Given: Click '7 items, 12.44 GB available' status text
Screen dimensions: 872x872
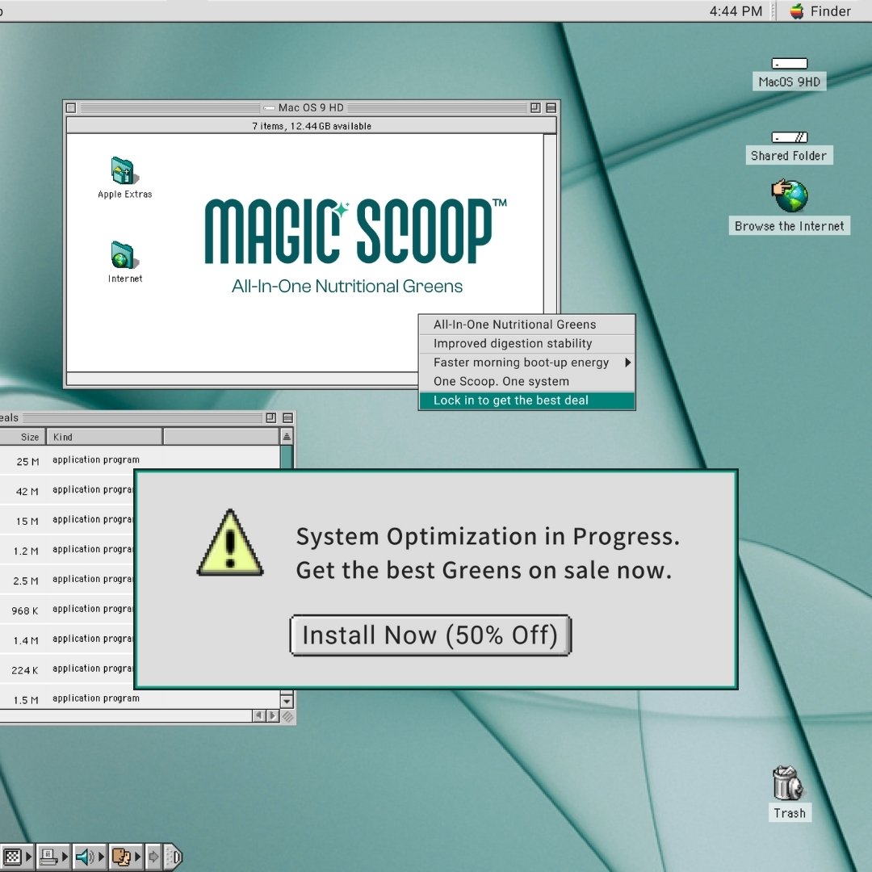Looking at the screenshot, I should [312, 126].
